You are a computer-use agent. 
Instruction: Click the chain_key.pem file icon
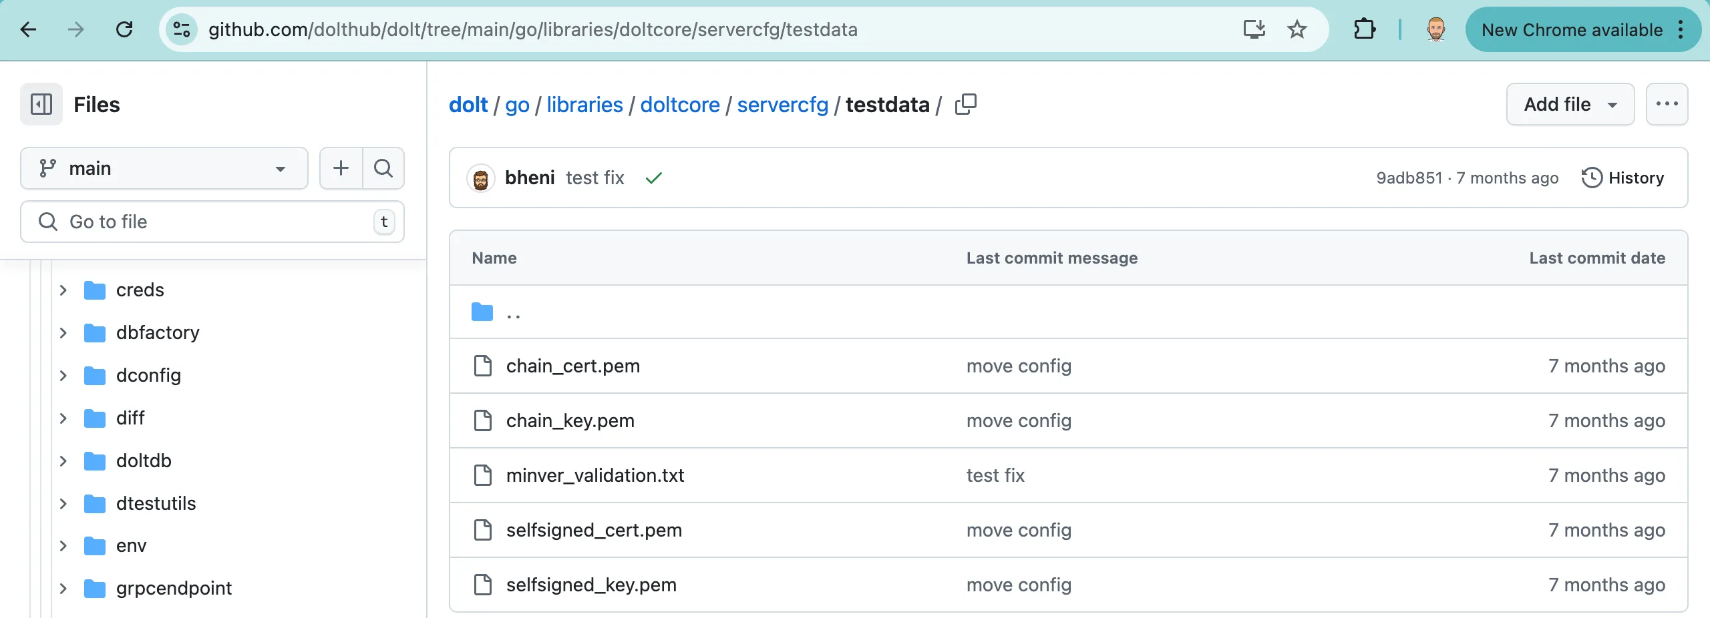click(482, 420)
